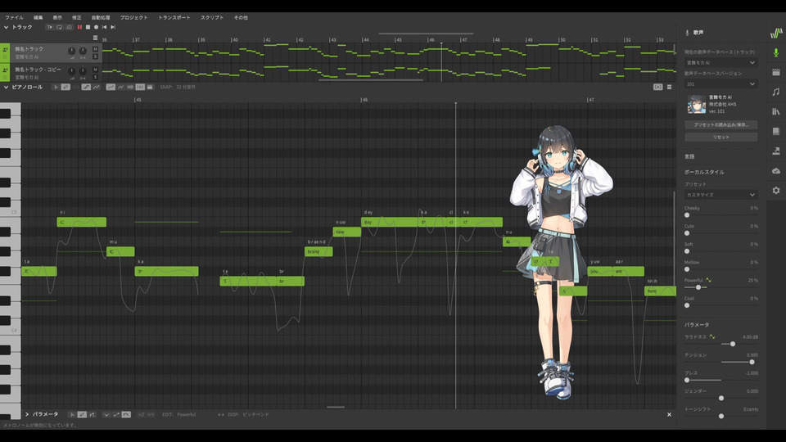Adjust the Cheeky vocal style slider

pyautogui.click(x=687, y=215)
